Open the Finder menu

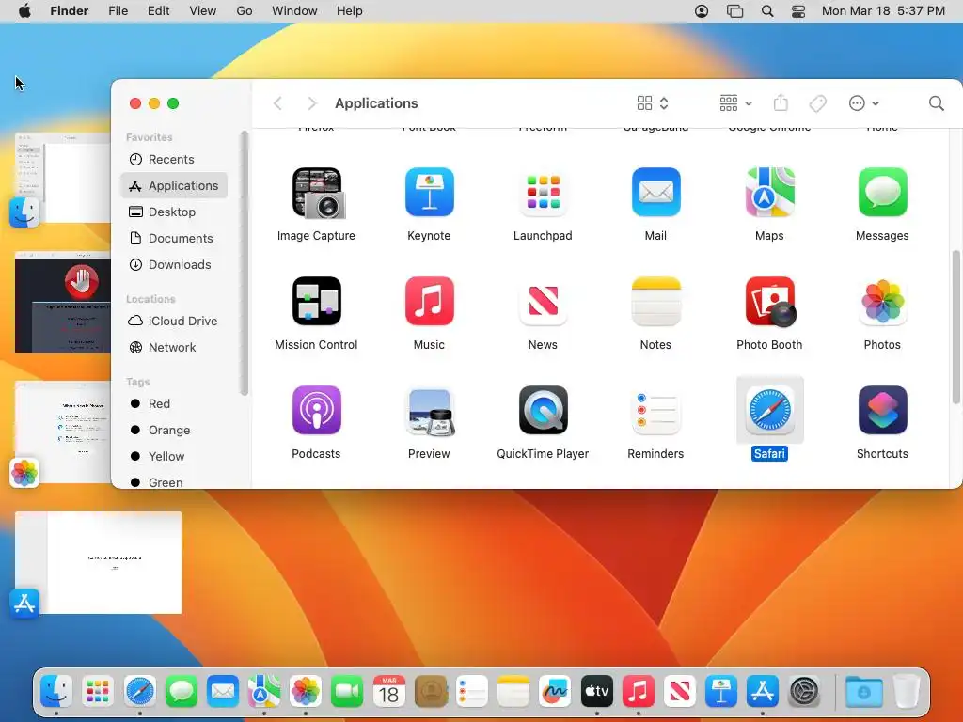(x=69, y=11)
